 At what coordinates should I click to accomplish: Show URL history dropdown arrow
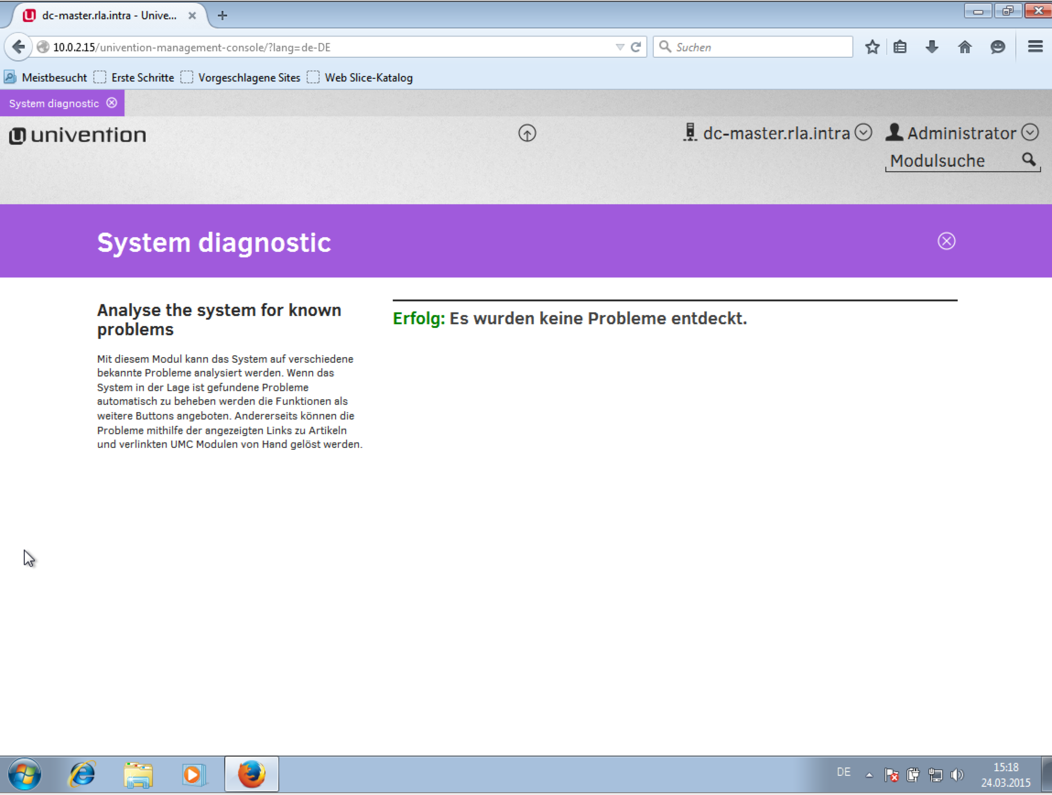(x=620, y=47)
